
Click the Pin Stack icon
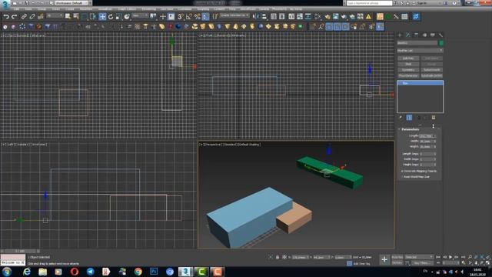pyautogui.click(x=401, y=118)
